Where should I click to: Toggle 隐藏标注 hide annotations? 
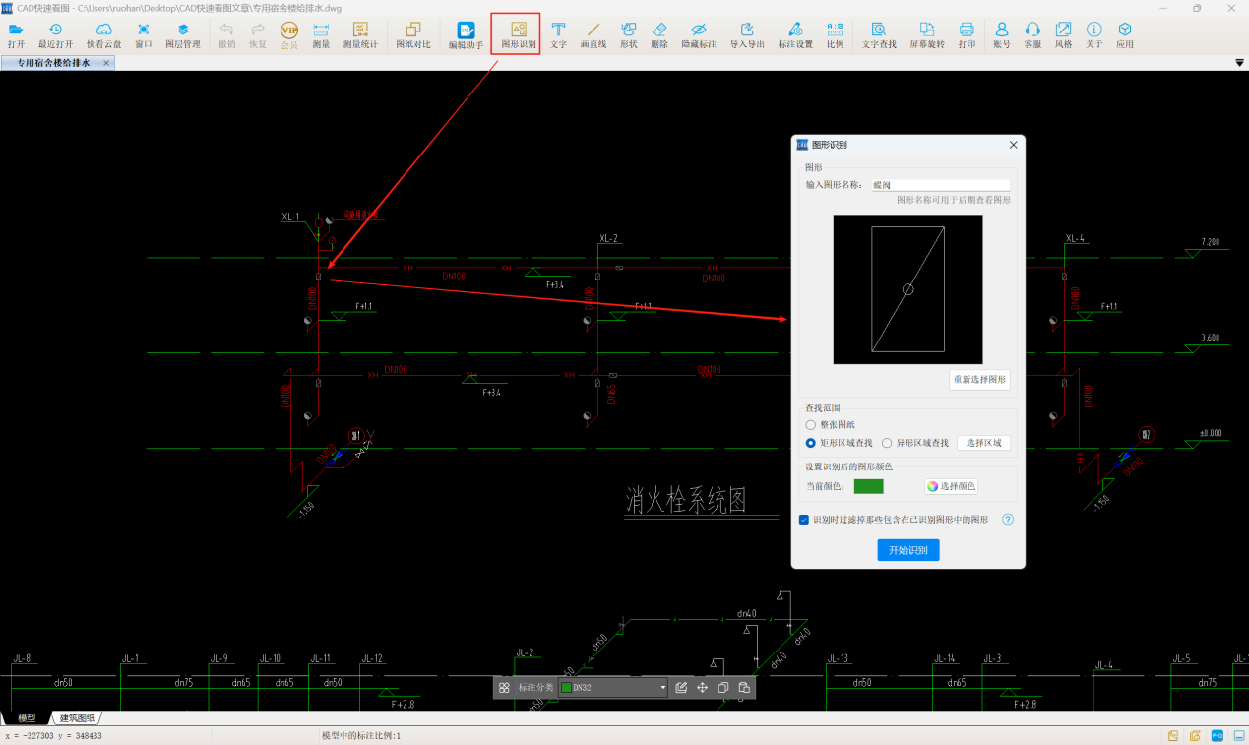[698, 34]
